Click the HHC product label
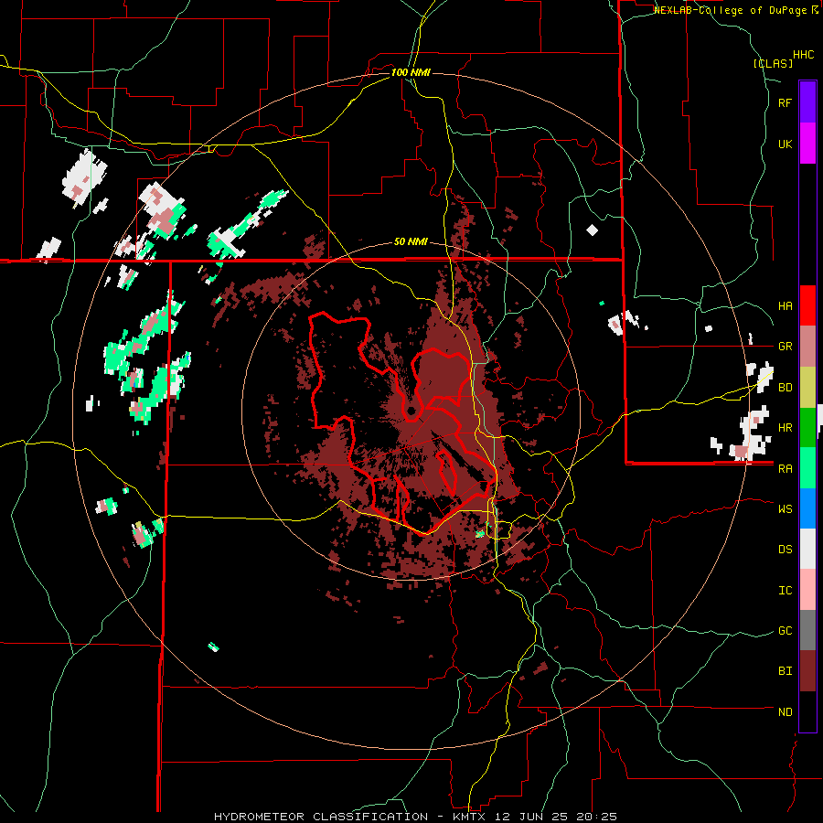The height and width of the screenshot is (823, 823). (x=804, y=55)
